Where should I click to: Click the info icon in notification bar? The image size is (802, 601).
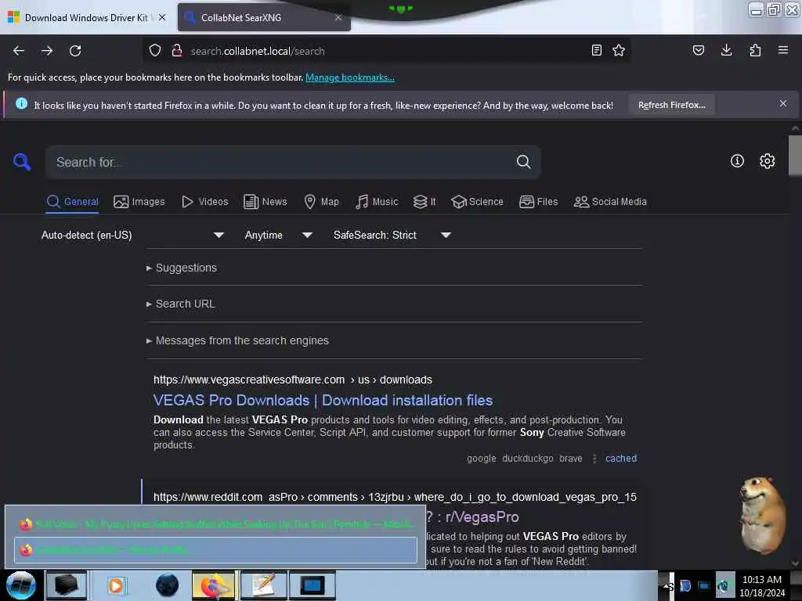click(21, 104)
